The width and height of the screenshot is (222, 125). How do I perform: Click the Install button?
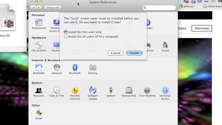coord(134,53)
